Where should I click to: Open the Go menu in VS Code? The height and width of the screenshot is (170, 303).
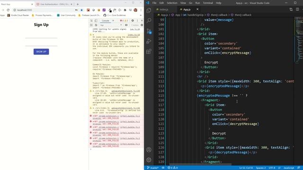(190, 3)
